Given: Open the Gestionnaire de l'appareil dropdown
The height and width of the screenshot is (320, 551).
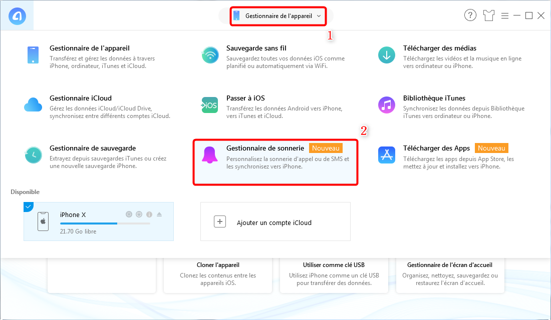Looking at the screenshot, I should point(278,16).
